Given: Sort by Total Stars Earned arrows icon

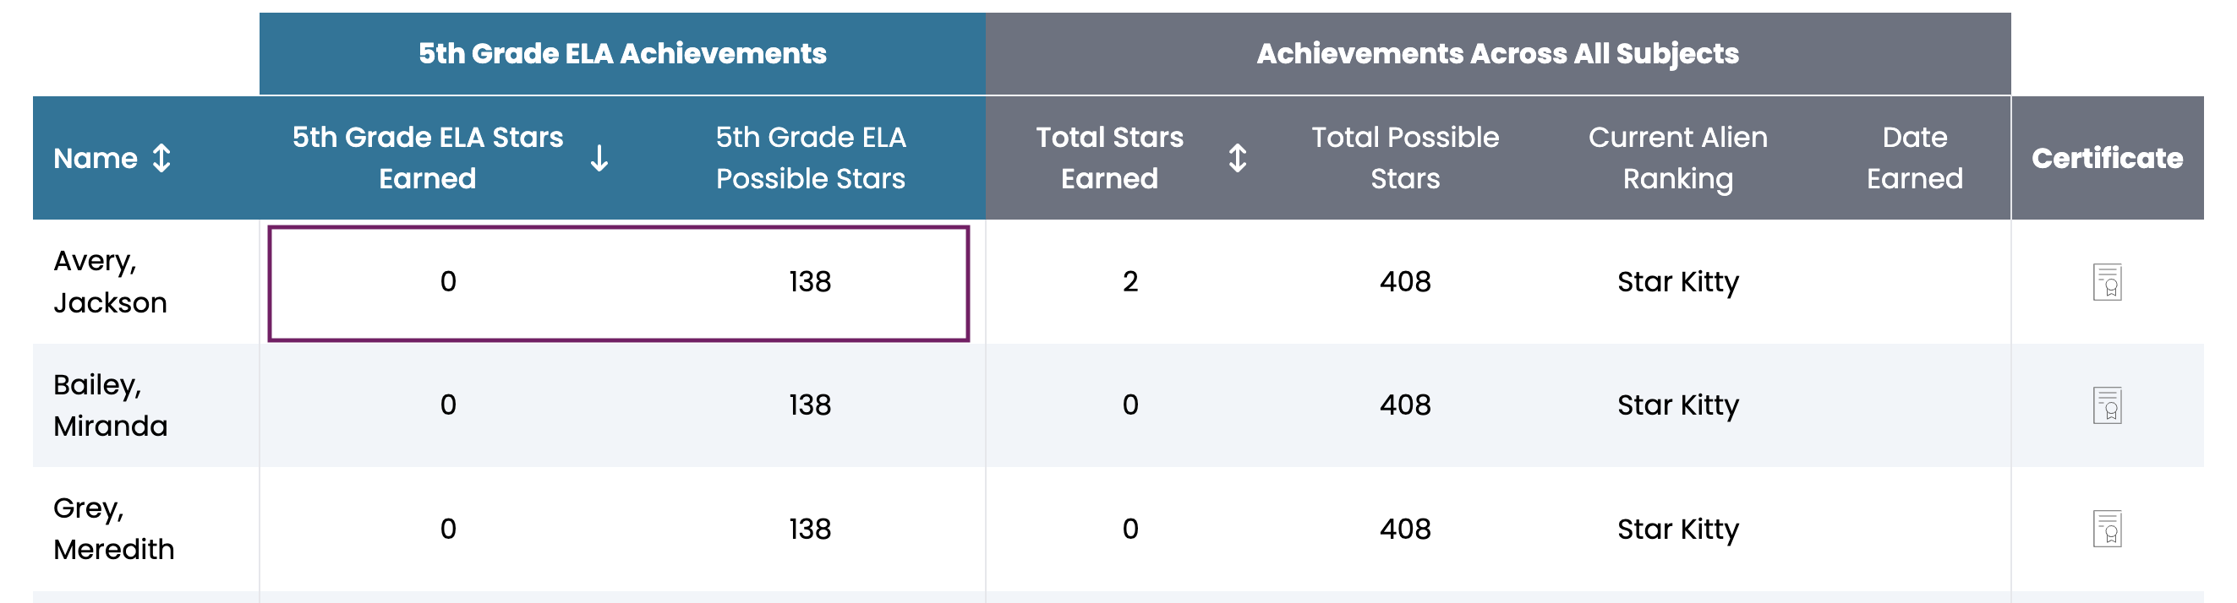Looking at the screenshot, I should point(1238,158).
